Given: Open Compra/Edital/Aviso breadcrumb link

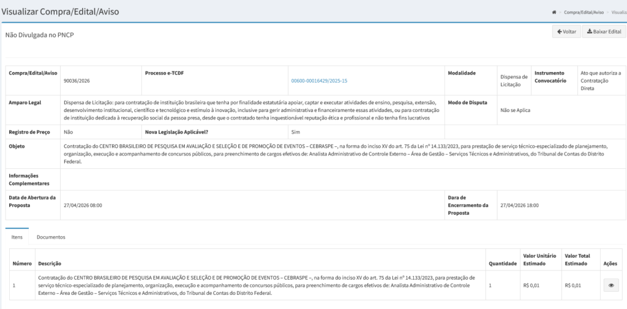Looking at the screenshot, I should [x=584, y=12].
